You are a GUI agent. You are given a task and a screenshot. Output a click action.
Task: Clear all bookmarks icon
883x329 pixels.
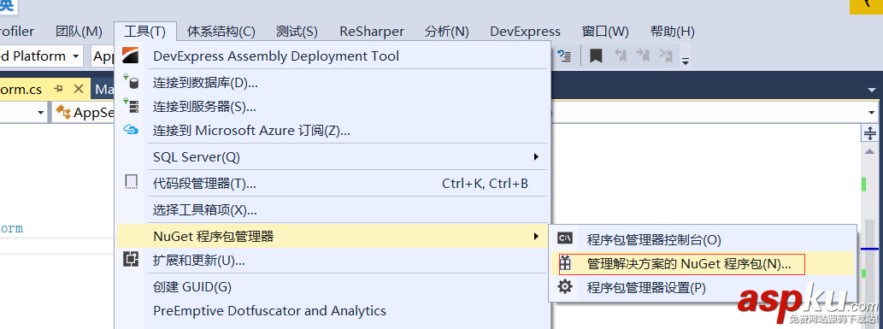coord(666,56)
